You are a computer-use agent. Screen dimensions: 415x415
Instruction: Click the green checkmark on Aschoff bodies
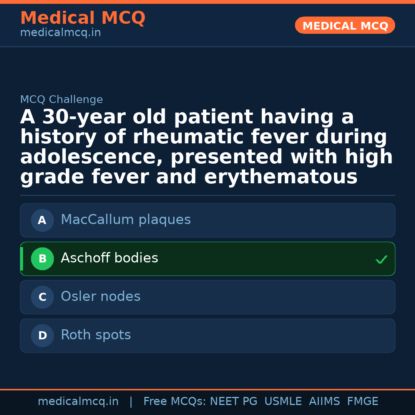point(382,259)
